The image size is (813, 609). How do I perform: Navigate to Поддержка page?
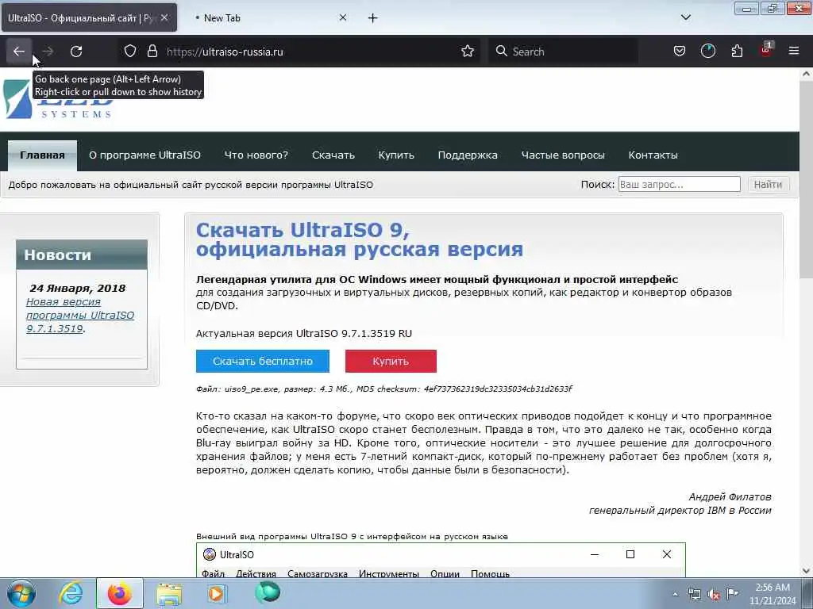[x=468, y=155]
